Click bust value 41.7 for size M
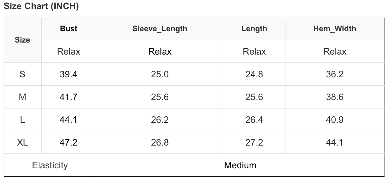This screenshot has width=388, height=180. pos(69,97)
